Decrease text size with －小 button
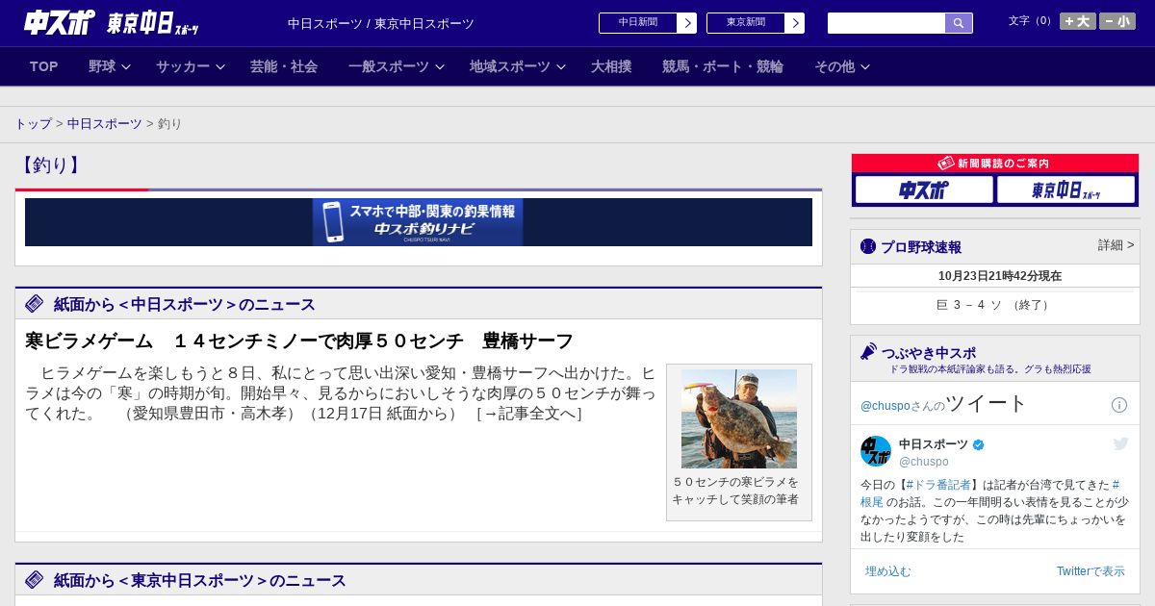This screenshot has width=1155, height=606. point(1117,21)
